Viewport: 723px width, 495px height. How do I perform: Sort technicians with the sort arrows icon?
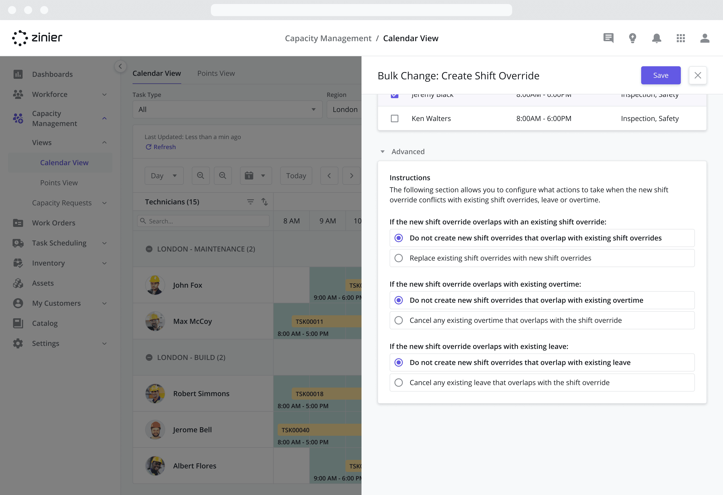(x=264, y=202)
